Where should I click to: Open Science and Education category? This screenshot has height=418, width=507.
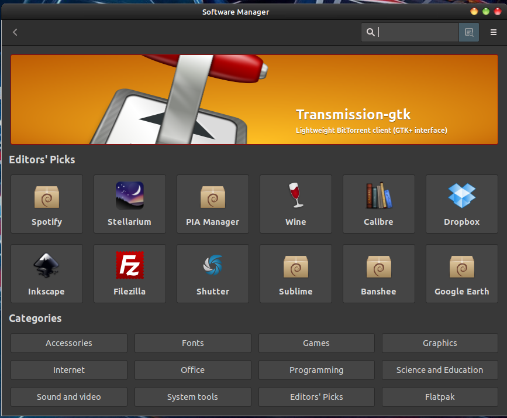[x=440, y=370]
